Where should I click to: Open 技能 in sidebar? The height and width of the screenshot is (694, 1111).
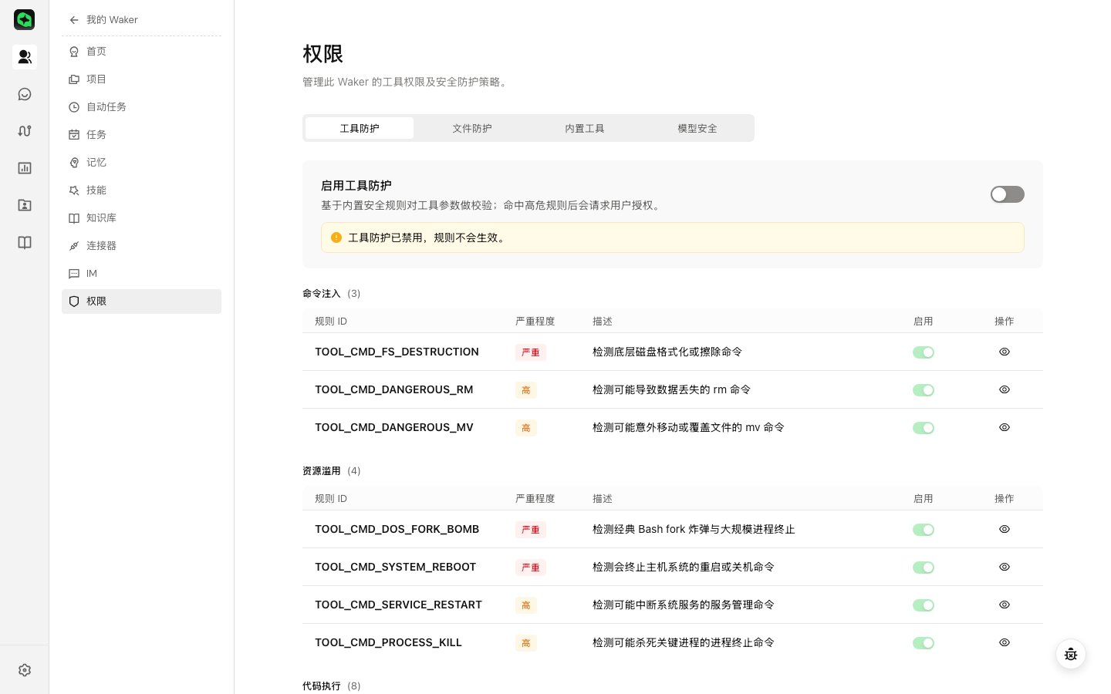141,190
